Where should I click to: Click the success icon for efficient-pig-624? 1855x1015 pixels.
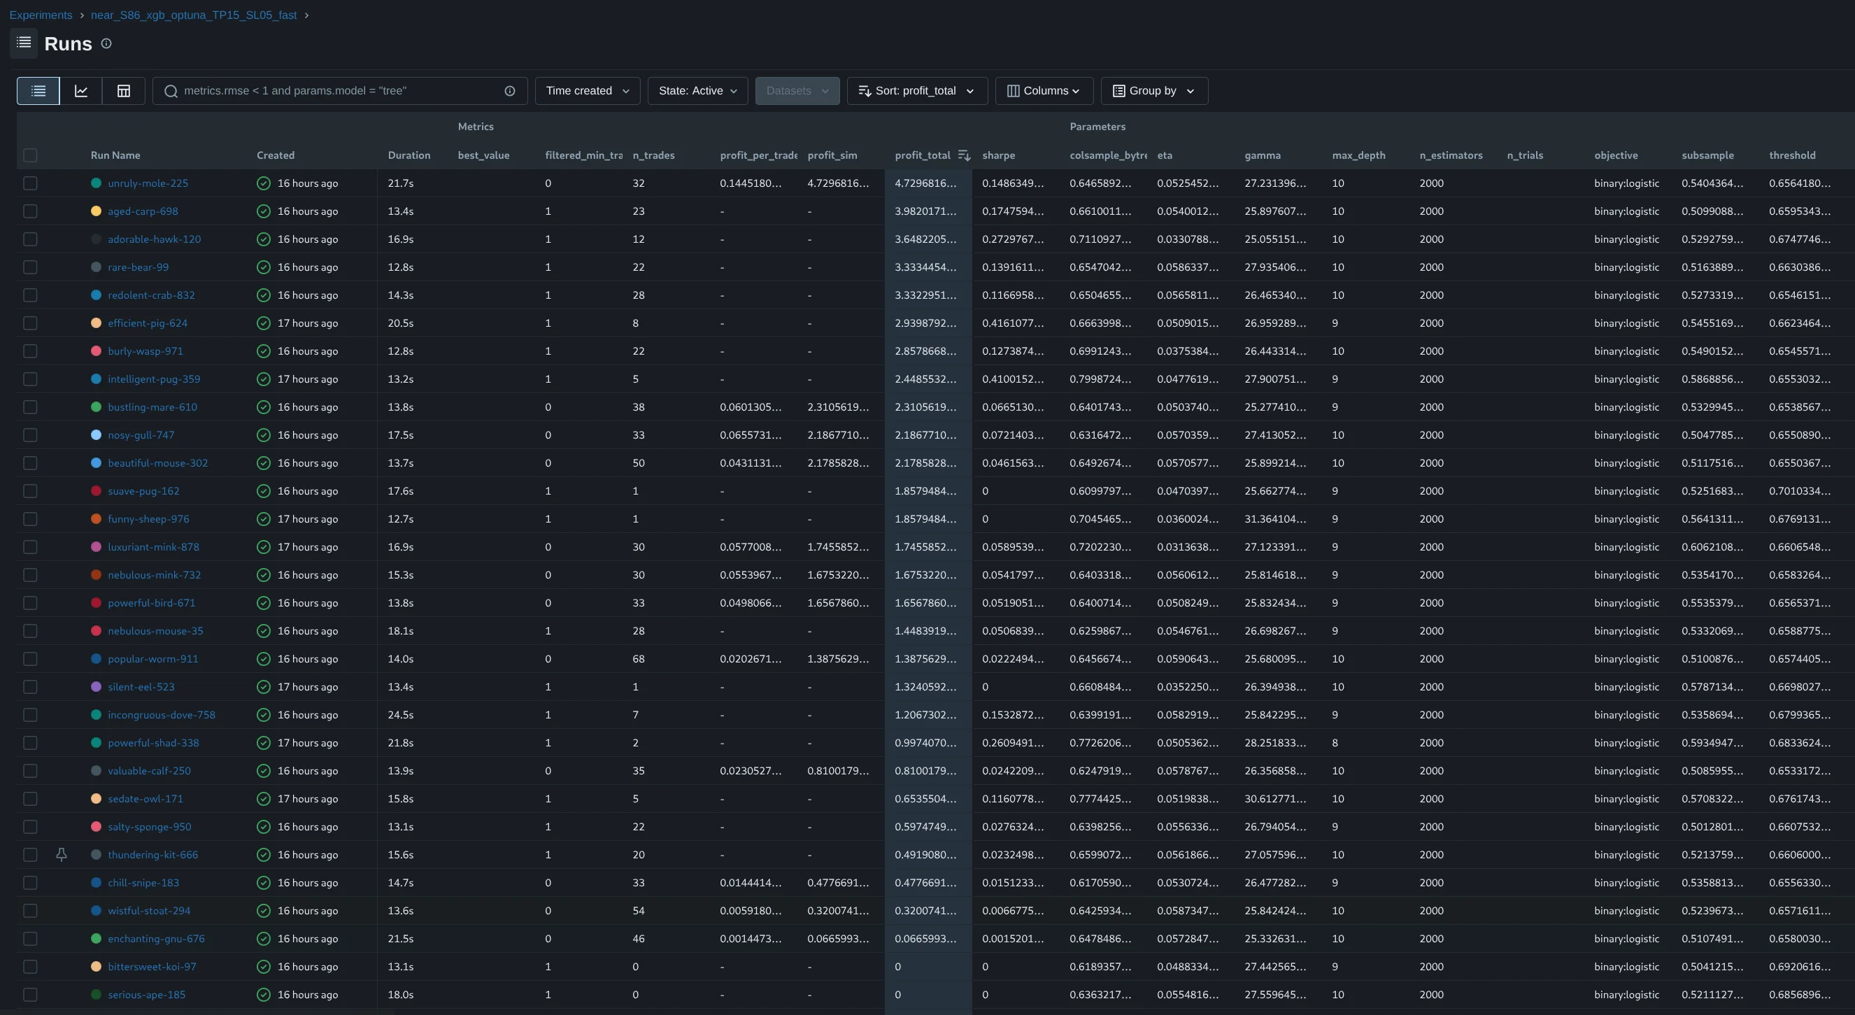click(264, 323)
